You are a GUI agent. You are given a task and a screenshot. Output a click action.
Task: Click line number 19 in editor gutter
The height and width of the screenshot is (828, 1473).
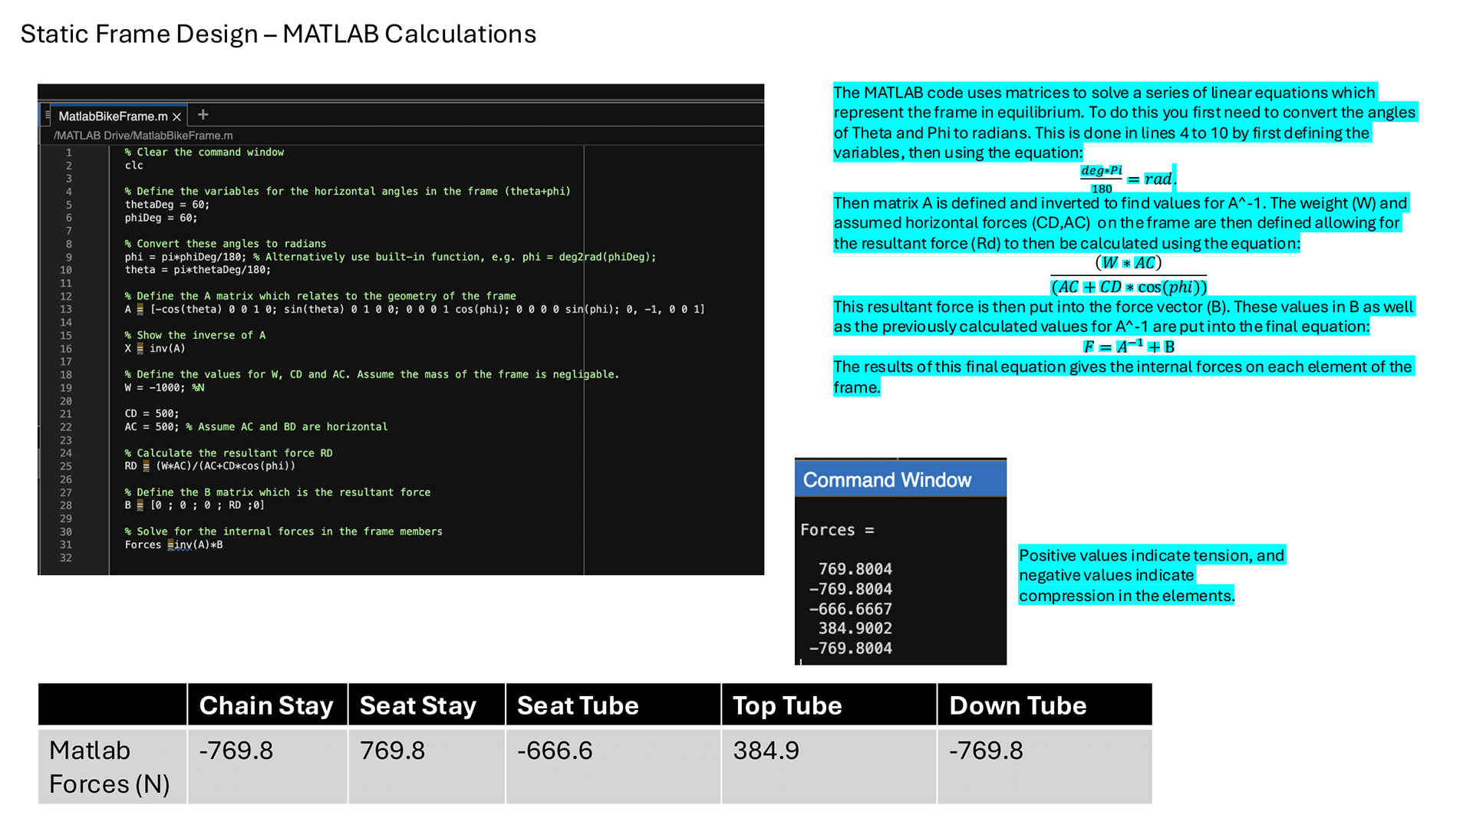click(66, 388)
